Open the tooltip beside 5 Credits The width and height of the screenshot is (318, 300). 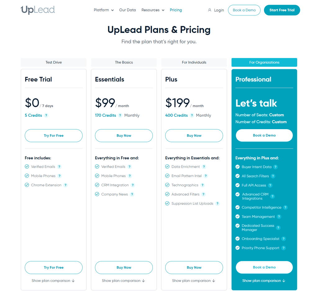tap(46, 115)
